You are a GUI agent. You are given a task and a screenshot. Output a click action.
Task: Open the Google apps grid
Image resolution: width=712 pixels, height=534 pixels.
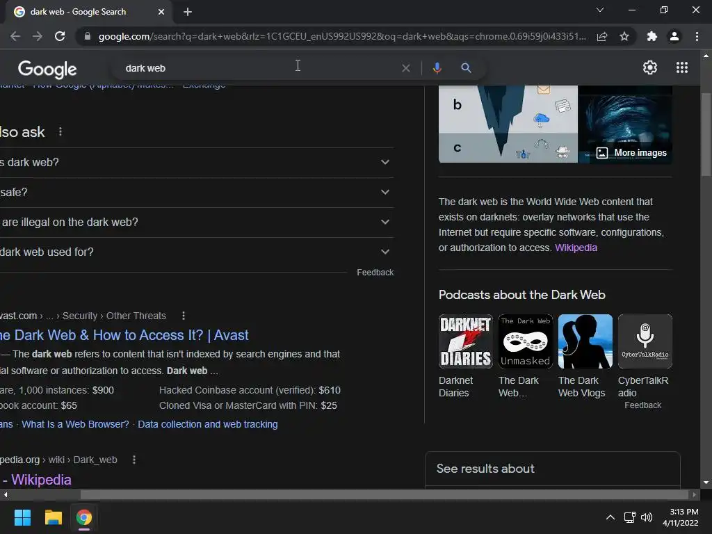coord(682,67)
